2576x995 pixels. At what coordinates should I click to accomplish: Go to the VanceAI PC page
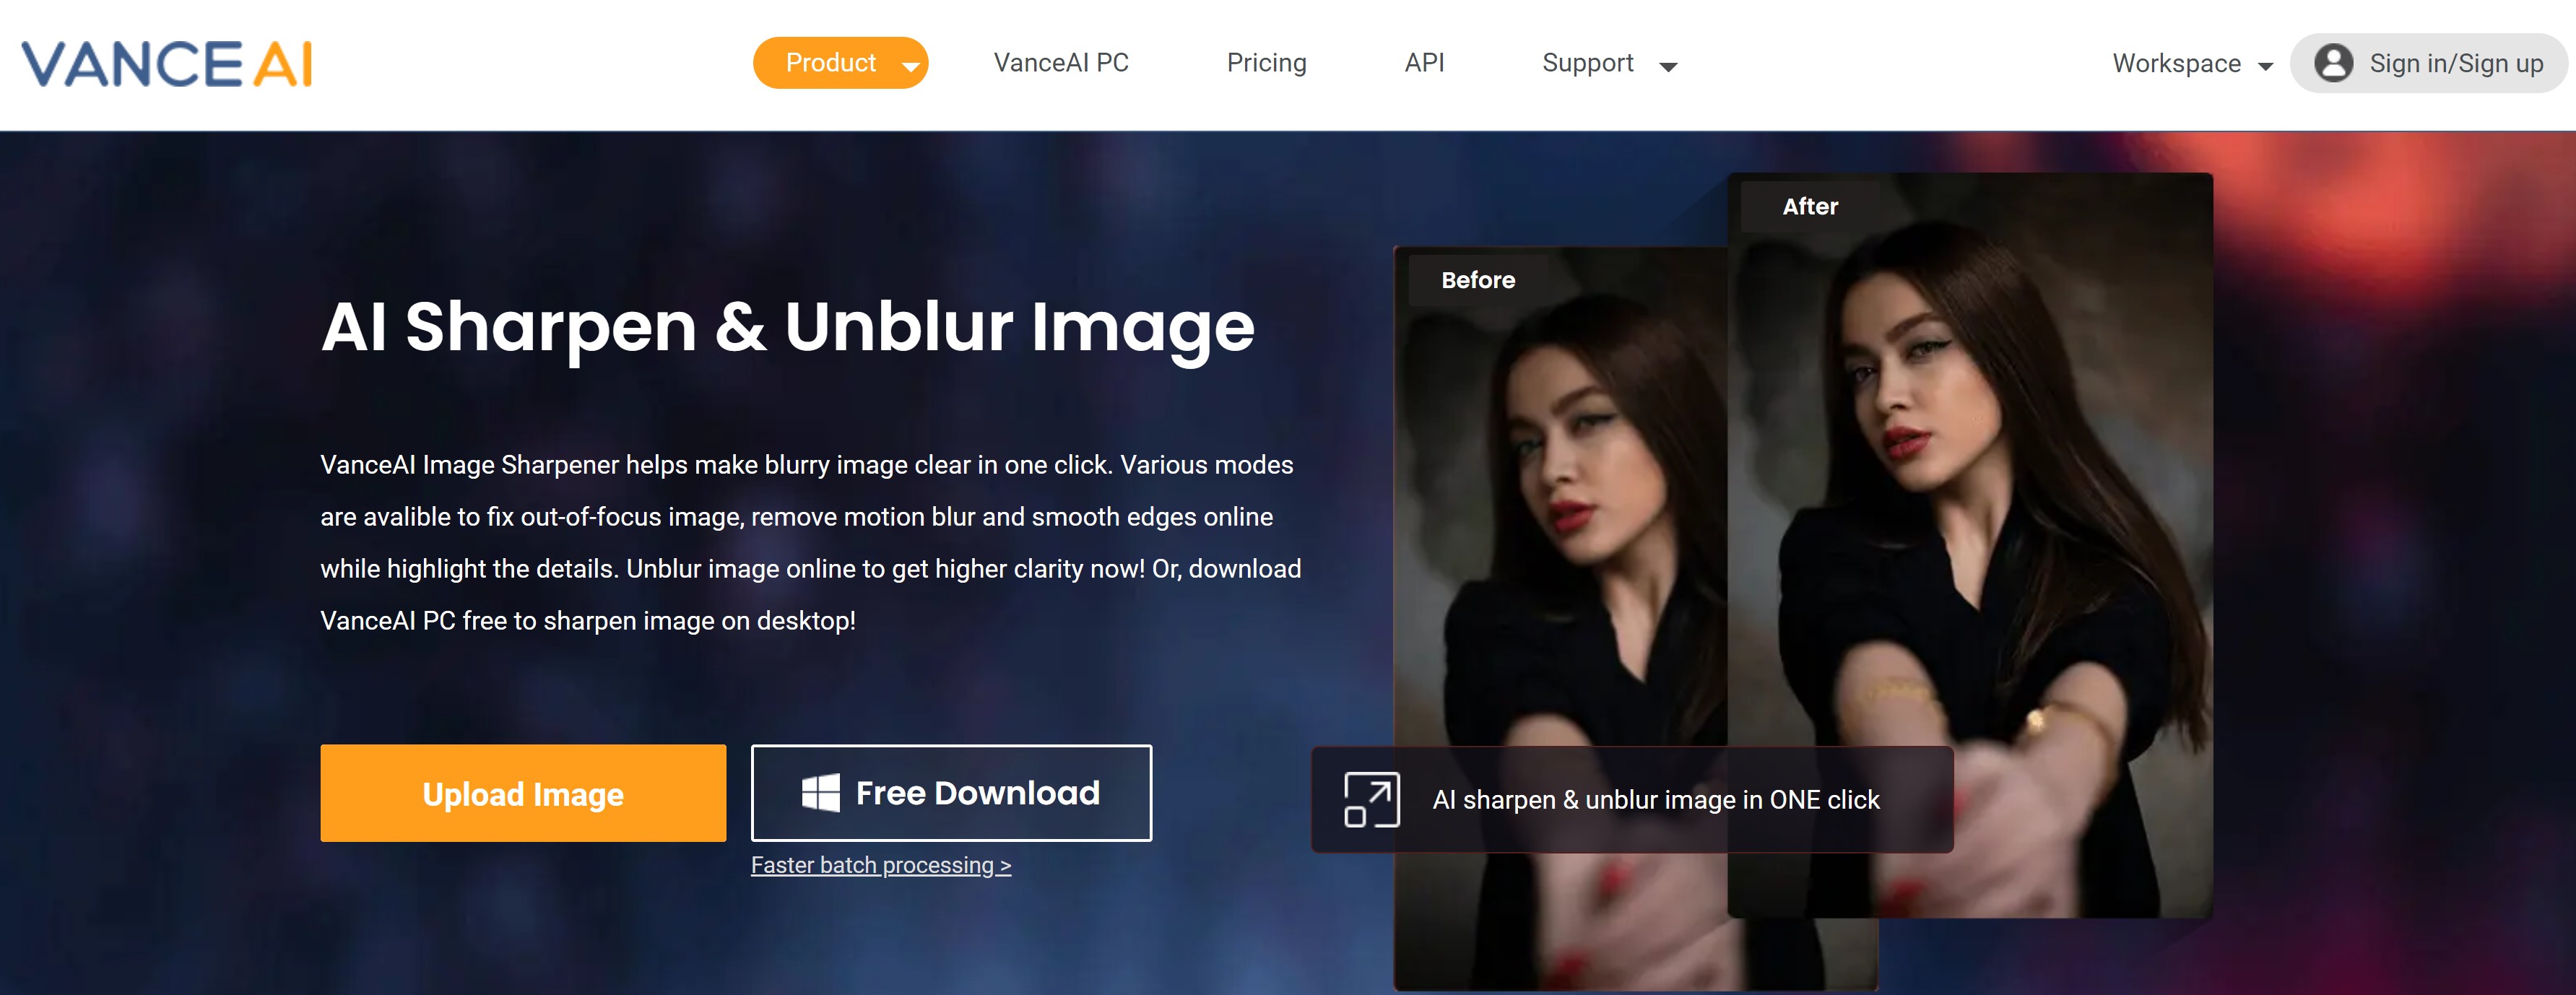[1061, 63]
